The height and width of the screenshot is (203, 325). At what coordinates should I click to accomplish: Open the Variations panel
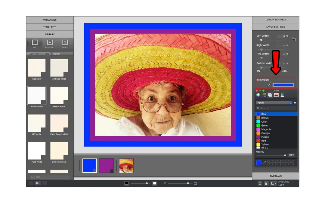pyautogui.click(x=50, y=20)
